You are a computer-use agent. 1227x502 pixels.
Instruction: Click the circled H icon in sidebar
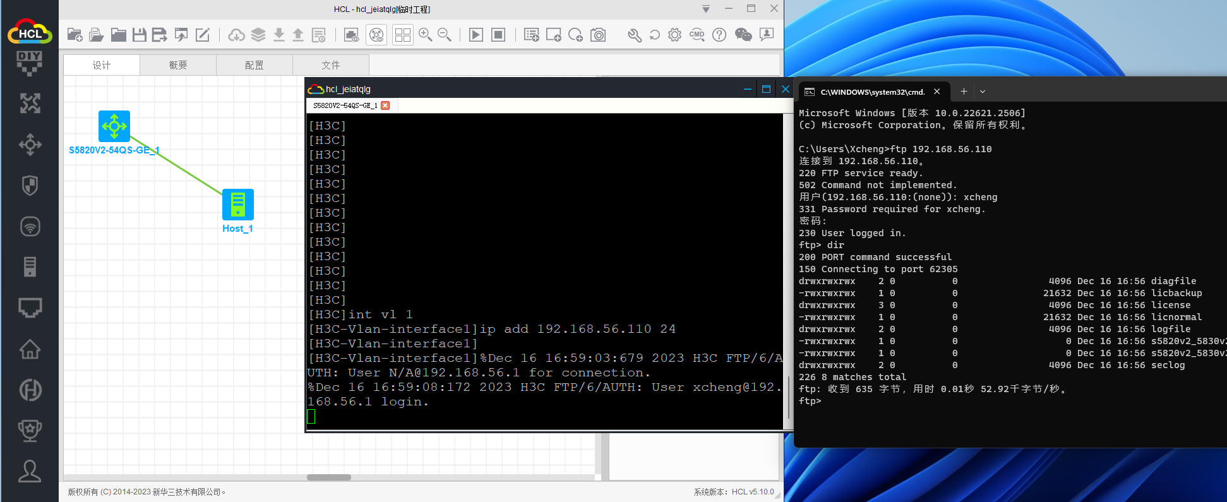pyautogui.click(x=30, y=390)
